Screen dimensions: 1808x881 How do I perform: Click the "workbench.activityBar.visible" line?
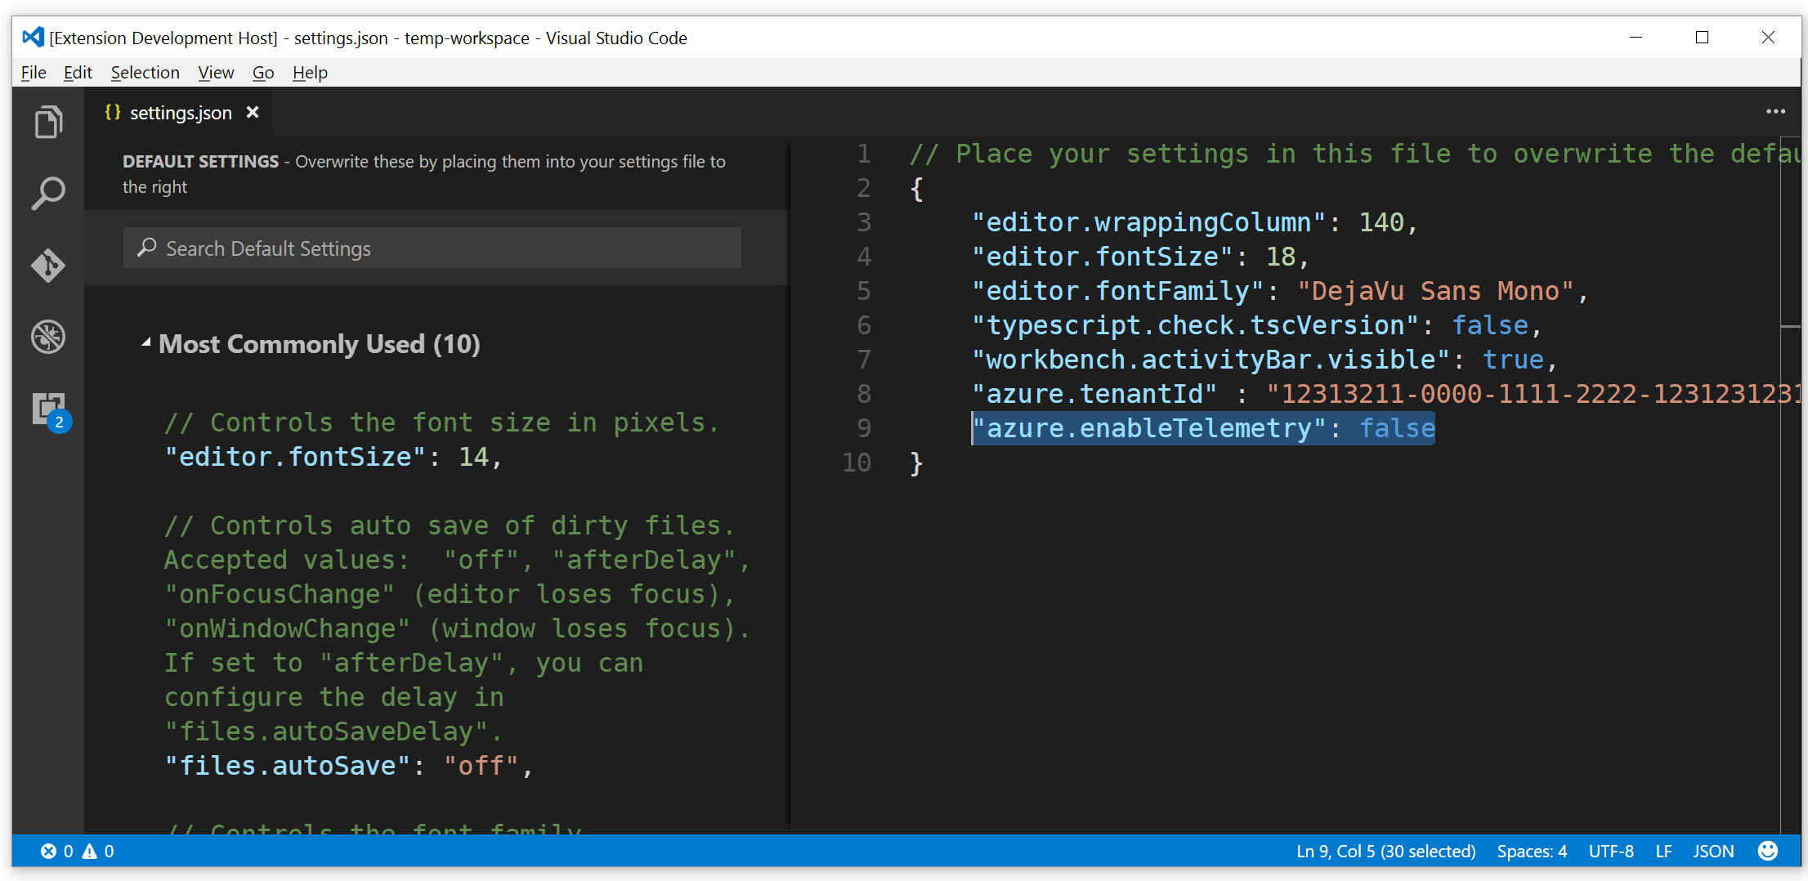pos(1264,360)
